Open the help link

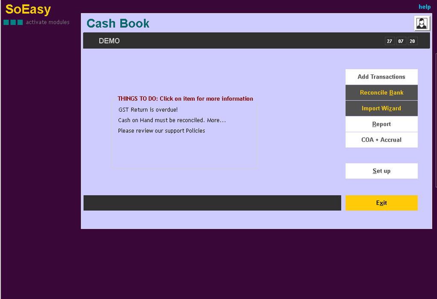[x=425, y=7]
